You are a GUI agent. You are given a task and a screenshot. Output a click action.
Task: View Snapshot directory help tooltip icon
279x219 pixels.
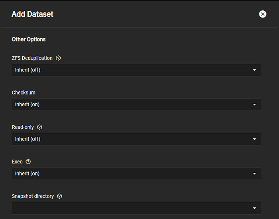pos(59,196)
